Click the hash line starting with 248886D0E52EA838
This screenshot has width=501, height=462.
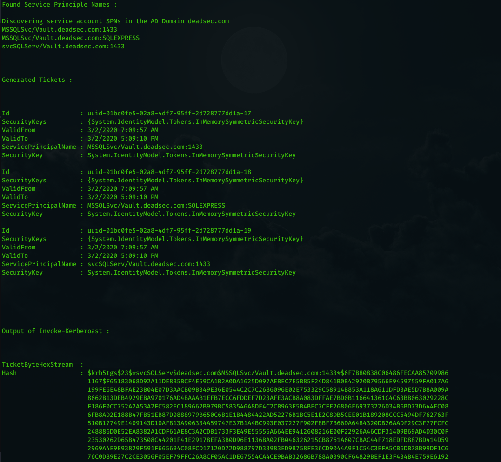tap(268, 432)
